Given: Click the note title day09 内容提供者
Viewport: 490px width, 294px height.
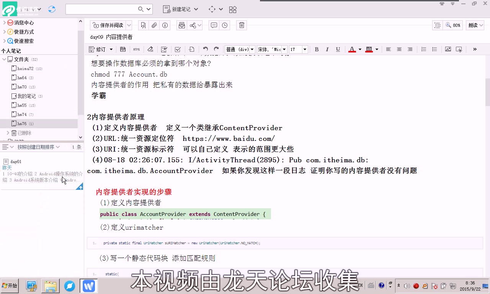Looking at the screenshot, I should pyautogui.click(x=110, y=37).
